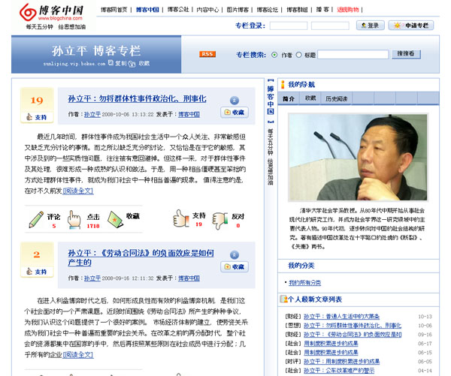The width and height of the screenshot is (451, 376).
Task: Select the 标题 search radio button
Action: [298, 55]
